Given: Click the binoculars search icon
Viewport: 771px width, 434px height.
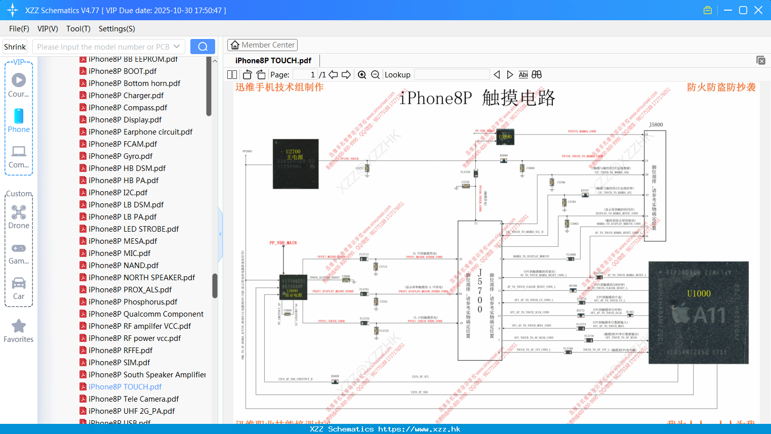Looking at the screenshot, I should tap(537, 74).
